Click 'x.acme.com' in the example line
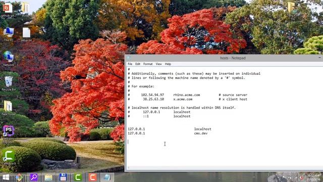The height and width of the screenshot is (182, 323). pyautogui.click(x=183, y=99)
